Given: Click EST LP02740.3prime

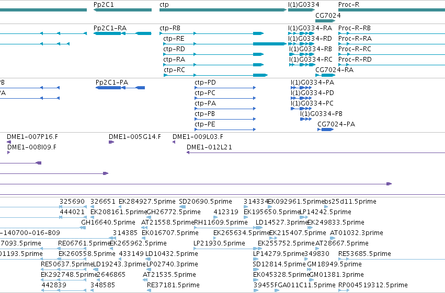Looking at the screenshot, I should click(x=149, y=270).
